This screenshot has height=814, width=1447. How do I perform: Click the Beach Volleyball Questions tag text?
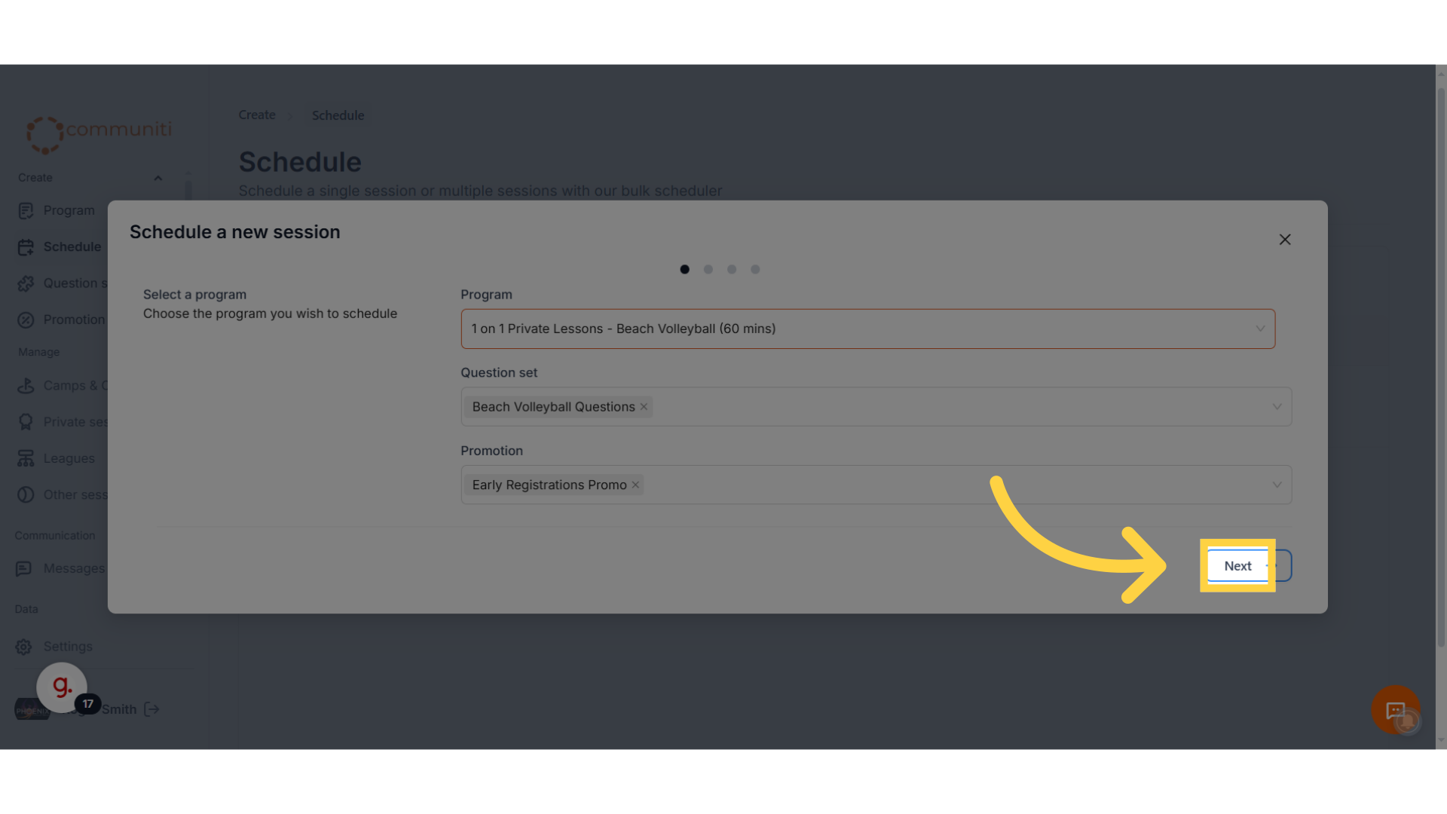point(553,407)
